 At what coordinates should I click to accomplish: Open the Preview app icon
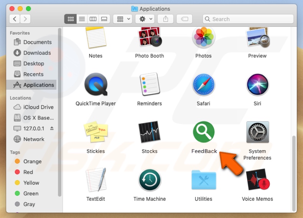click(258, 38)
